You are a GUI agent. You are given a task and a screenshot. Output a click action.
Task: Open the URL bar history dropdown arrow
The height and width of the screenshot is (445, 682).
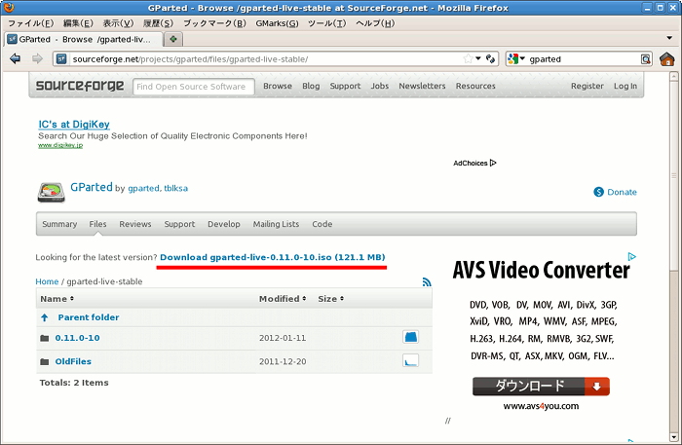coord(479,59)
